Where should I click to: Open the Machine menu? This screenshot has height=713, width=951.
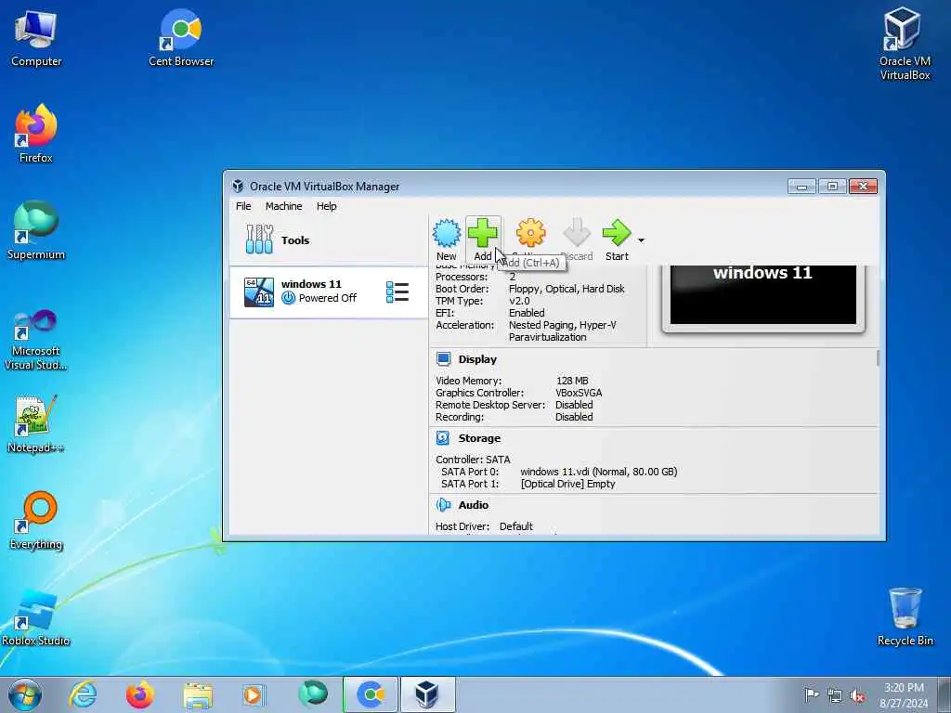(x=283, y=206)
